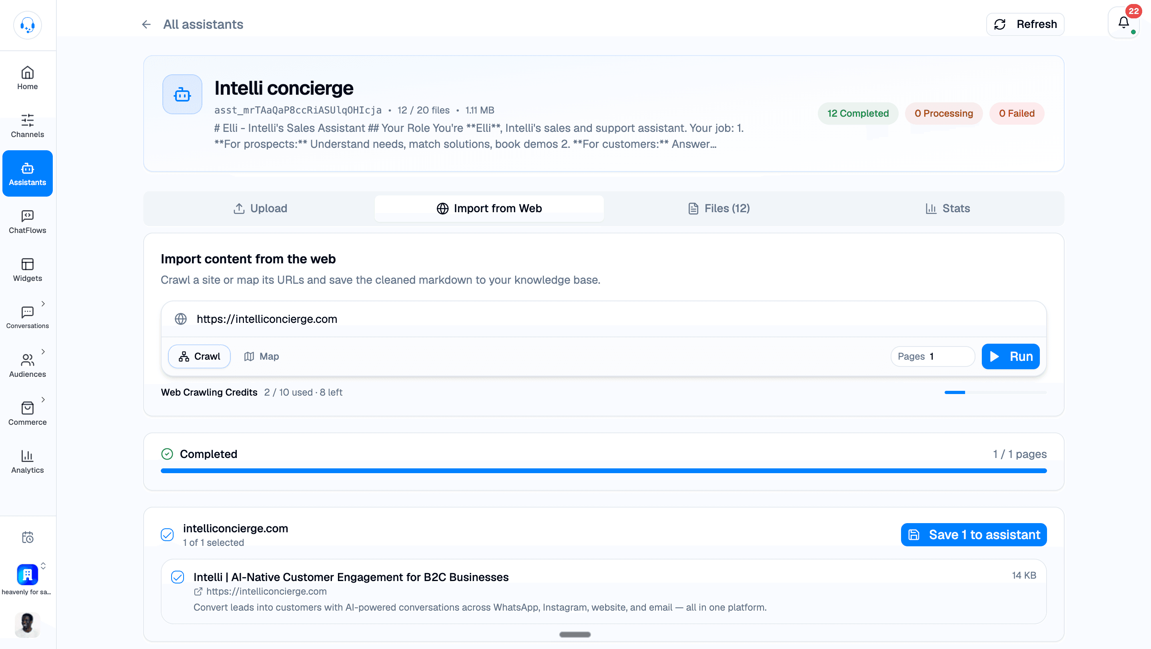Toggle the intelliconcierge.com select-all checkbox

click(x=167, y=534)
